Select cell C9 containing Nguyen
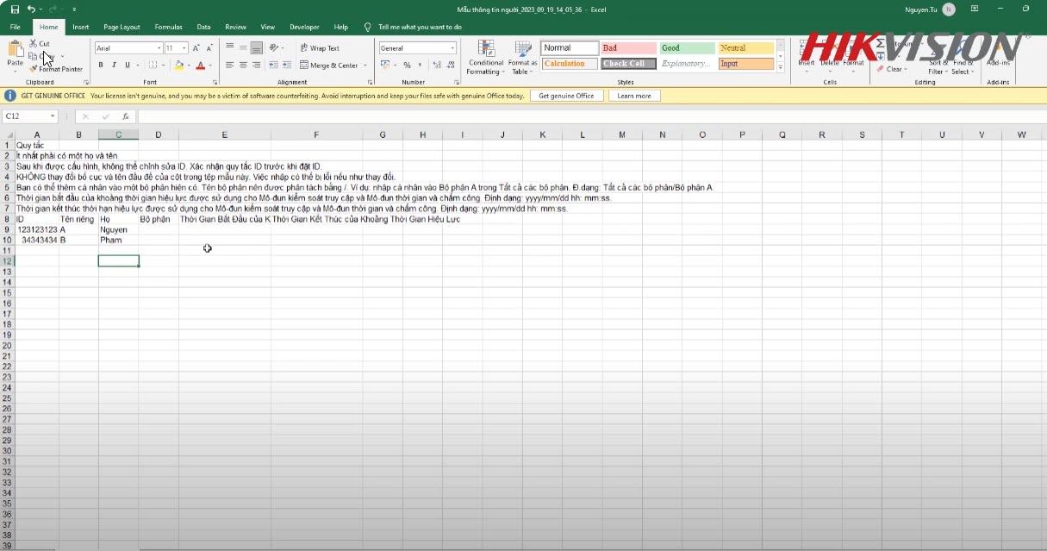The image size is (1047, 551). (118, 230)
